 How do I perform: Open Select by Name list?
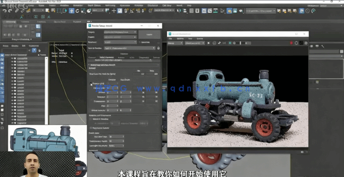[x=53, y=10]
